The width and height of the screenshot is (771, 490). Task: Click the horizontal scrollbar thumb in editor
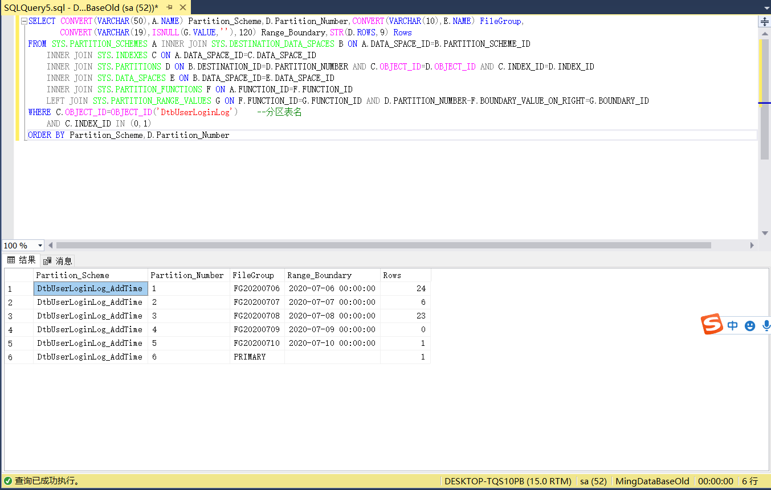point(383,246)
